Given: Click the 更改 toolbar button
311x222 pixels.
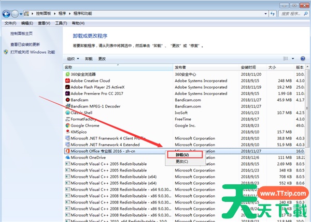Looking at the screenshot, I should point(102,59).
